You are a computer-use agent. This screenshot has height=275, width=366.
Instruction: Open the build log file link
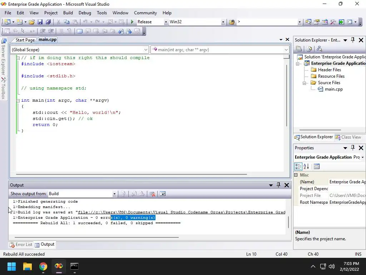(182, 212)
